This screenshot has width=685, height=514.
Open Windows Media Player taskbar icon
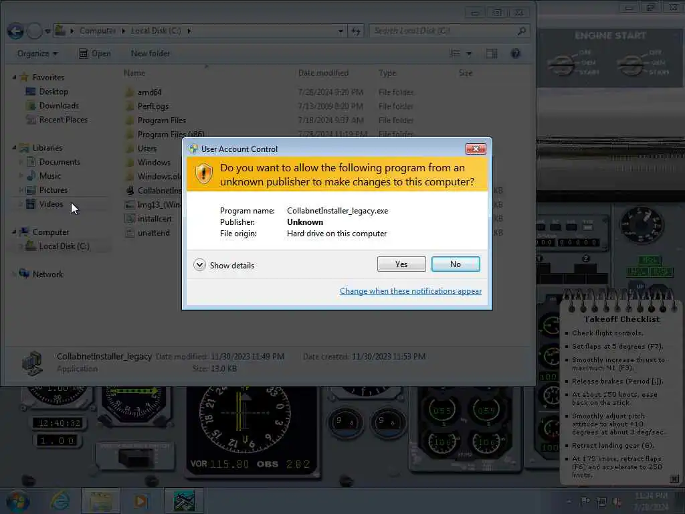pos(140,501)
